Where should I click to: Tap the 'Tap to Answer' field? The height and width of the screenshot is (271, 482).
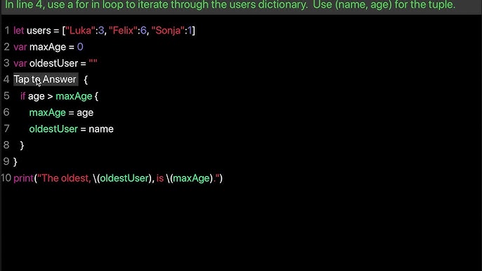click(x=46, y=79)
